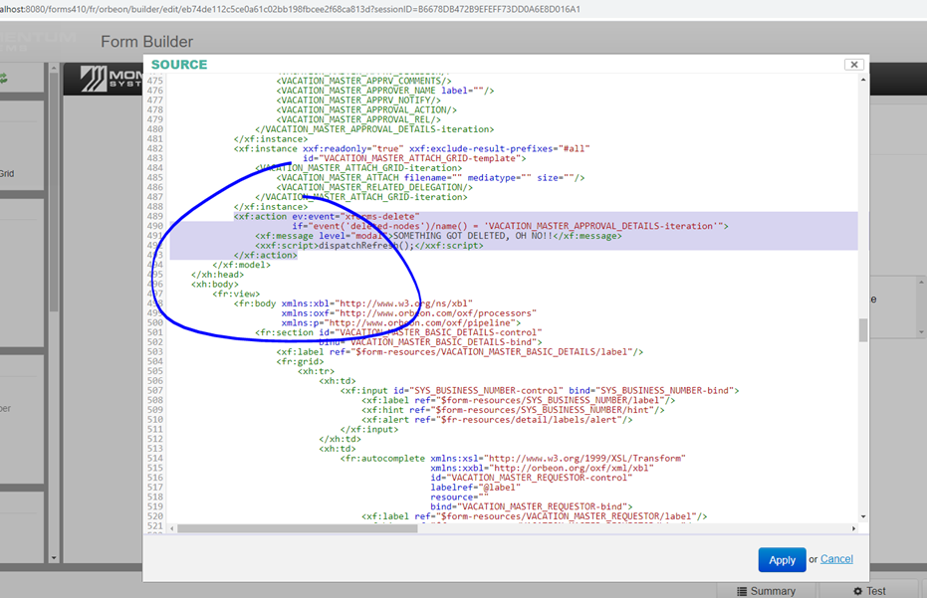927x598 pixels.
Task: Click the closing </xh:td> tag
Action: pos(340,439)
